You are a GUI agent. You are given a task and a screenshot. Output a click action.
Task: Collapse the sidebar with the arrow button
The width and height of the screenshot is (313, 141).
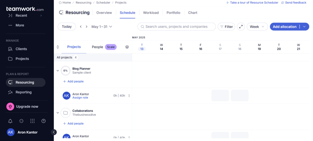pos(54,132)
